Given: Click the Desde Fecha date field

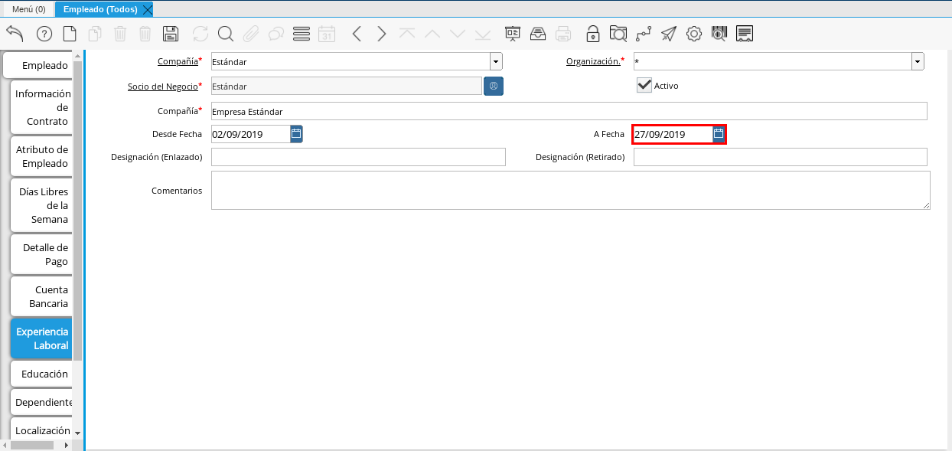Looking at the screenshot, I should (x=251, y=134).
